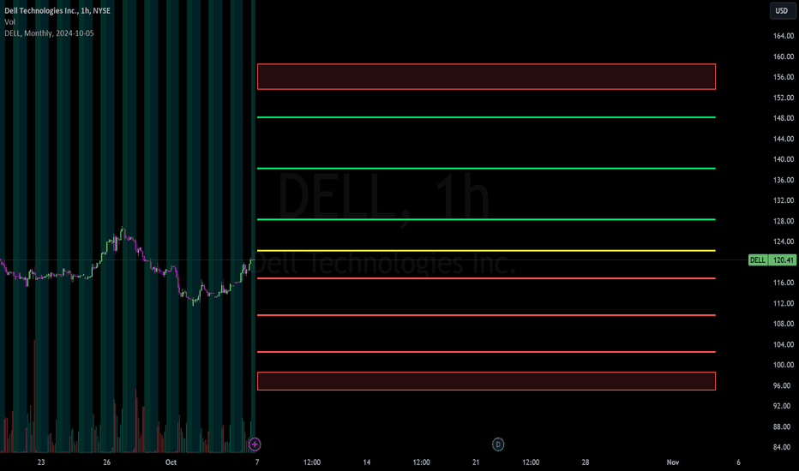799x471 pixels.
Task: Select the upper red shaded resistance zone
Action: pos(486,76)
